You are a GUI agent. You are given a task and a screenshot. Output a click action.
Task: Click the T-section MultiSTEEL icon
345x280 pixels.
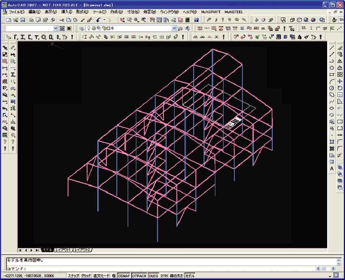pos(37,37)
